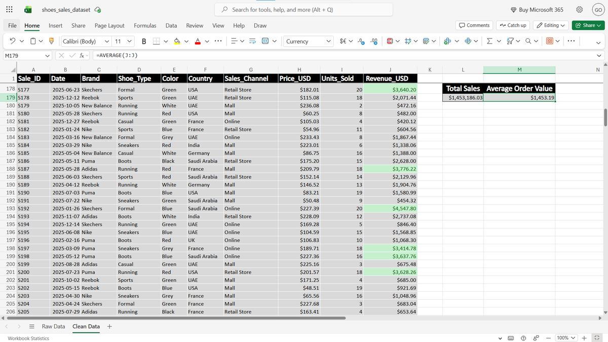Switch to the Review tab
Screen dimensions: 608x342
(195, 25)
